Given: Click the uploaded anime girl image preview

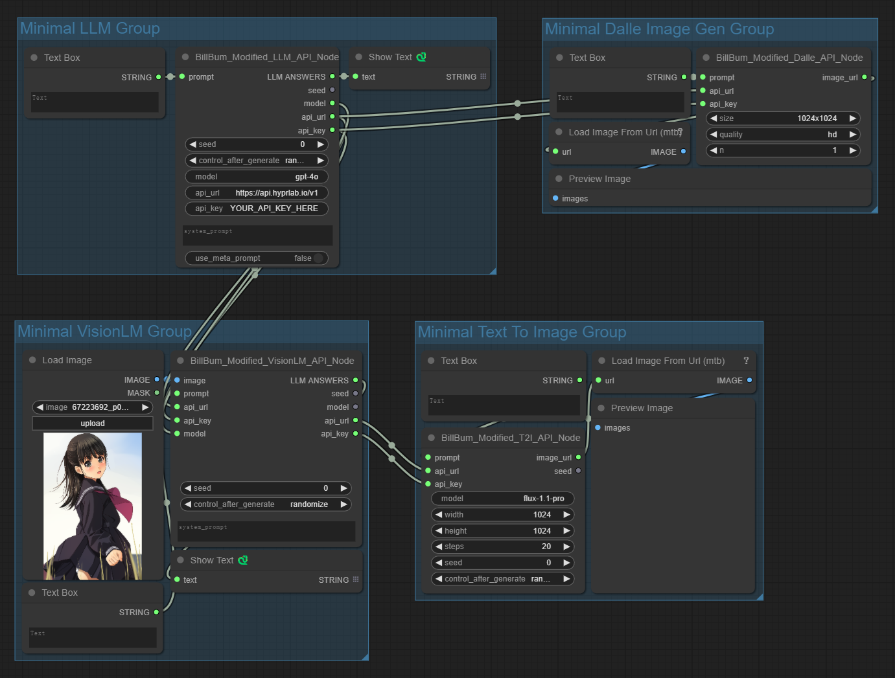Looking at the screenshot, I should [93, 506].
